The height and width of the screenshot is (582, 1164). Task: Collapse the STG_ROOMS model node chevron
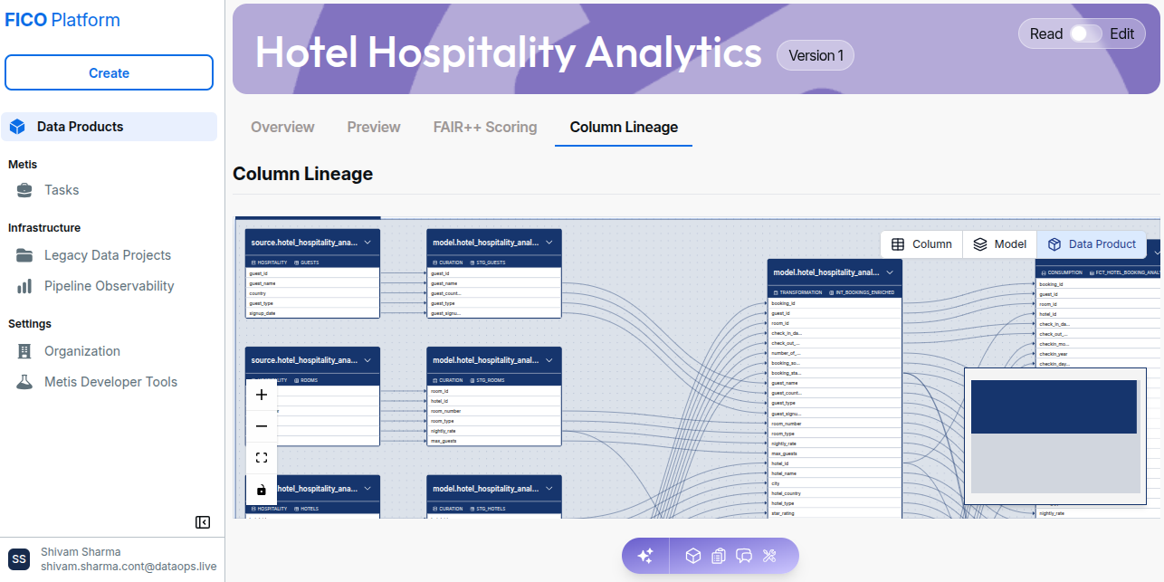(549, 360)
